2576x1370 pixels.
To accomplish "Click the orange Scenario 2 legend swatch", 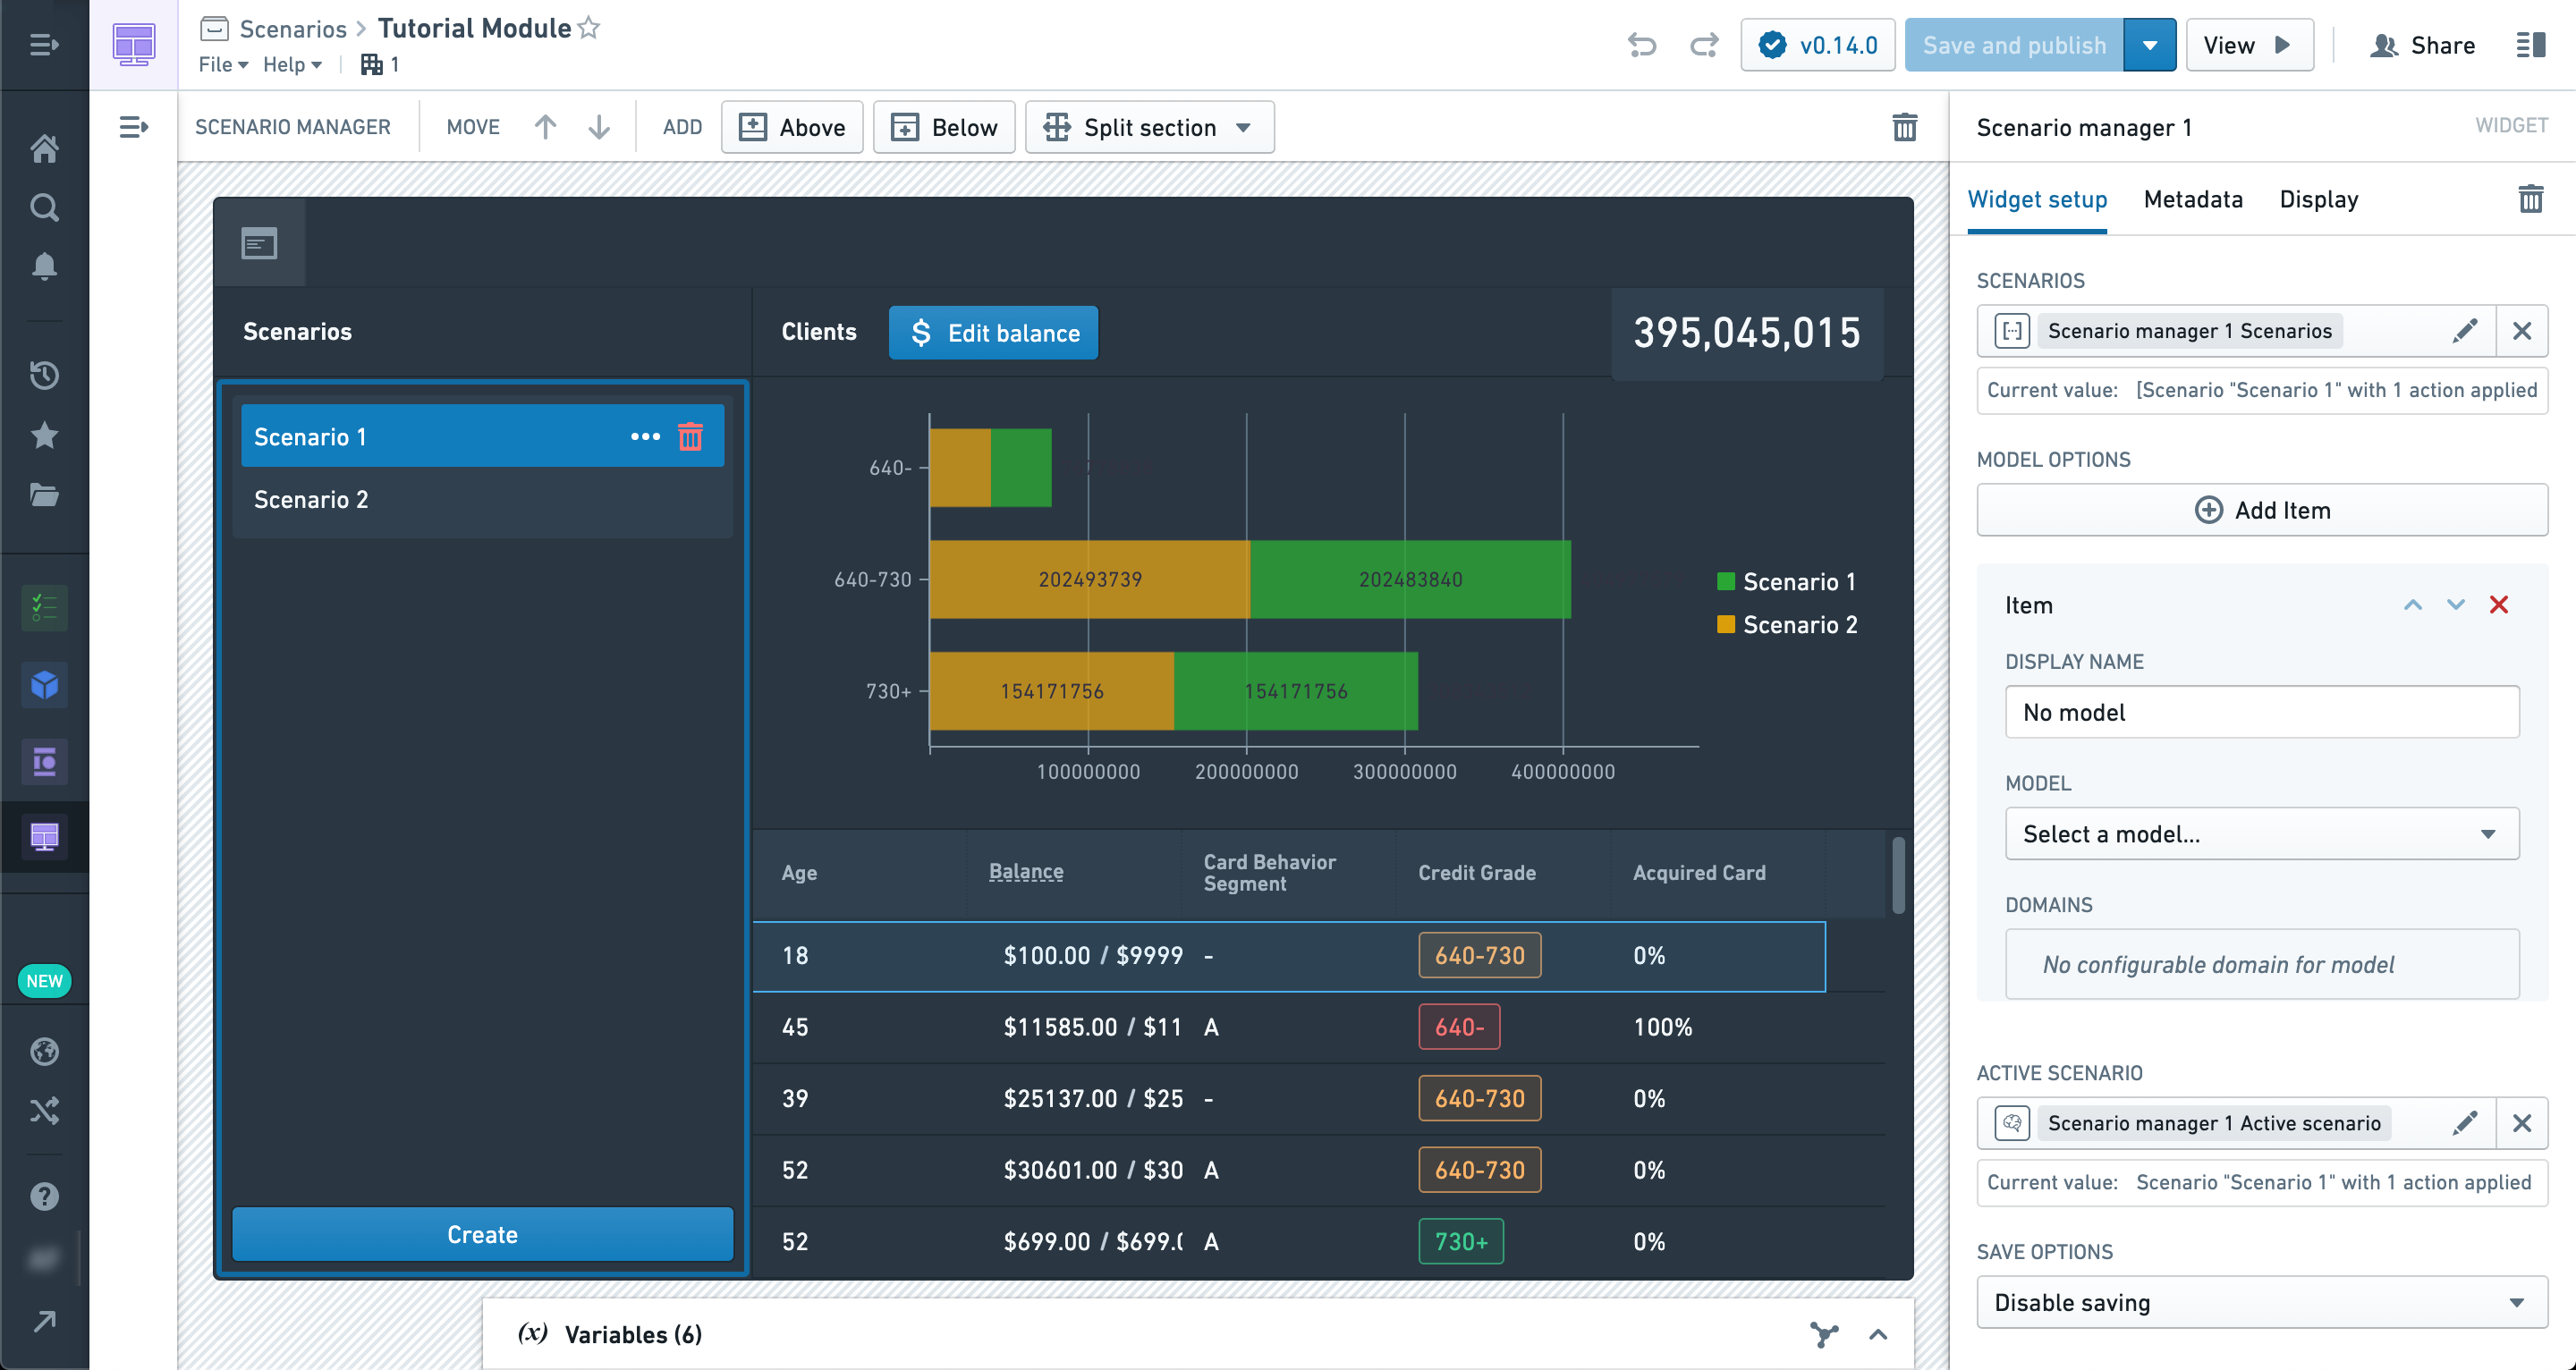I will tap(1725, 624).
